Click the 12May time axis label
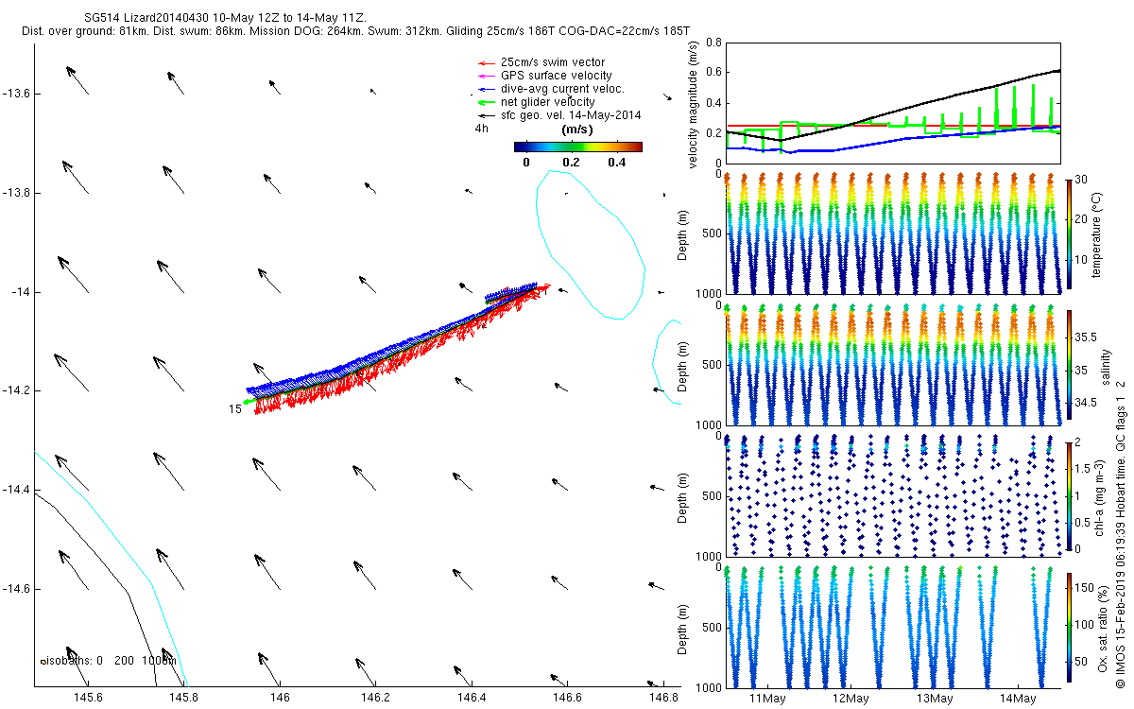This screenshot has height=709, width=1134. coord(850,699)
